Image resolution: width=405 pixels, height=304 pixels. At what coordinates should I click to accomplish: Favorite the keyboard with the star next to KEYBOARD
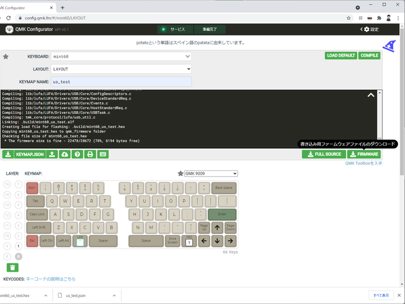click(x=6, y=56)
